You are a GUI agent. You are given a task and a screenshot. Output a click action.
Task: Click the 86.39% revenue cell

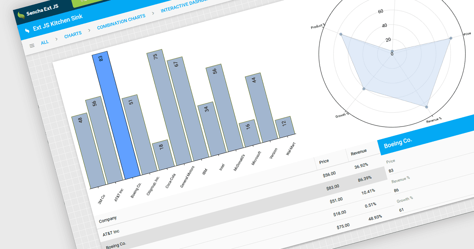click(x=365, y=178)
